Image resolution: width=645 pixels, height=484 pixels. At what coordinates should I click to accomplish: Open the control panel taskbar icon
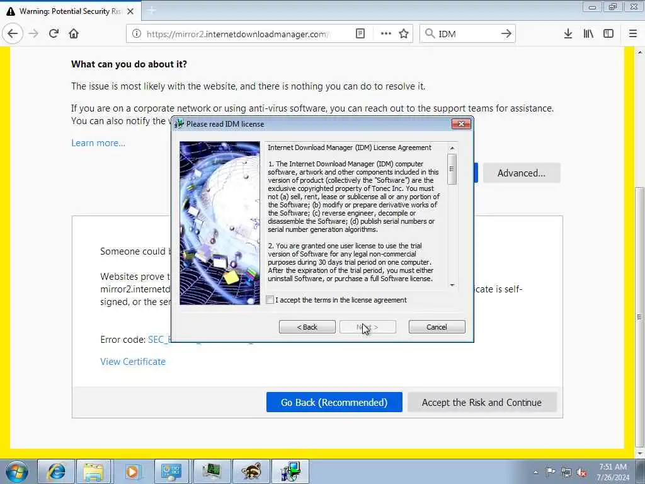pos(171,471)
